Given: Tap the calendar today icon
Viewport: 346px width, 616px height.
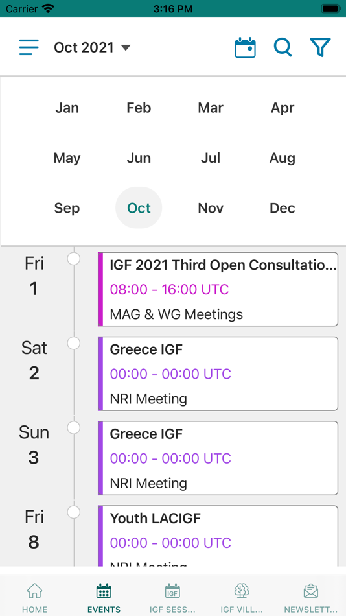Looking at the screenshot, I should (x=245, y=47).
